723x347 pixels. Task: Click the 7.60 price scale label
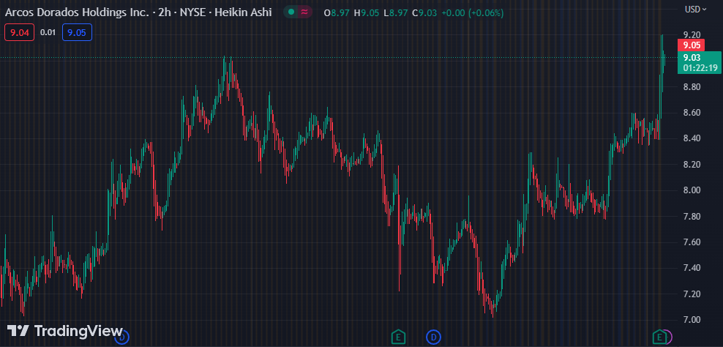692,242
